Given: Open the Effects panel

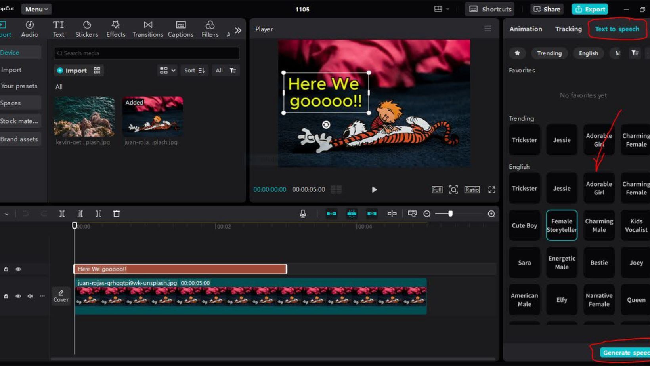Looking at the screenshot, I should [116, 29].
